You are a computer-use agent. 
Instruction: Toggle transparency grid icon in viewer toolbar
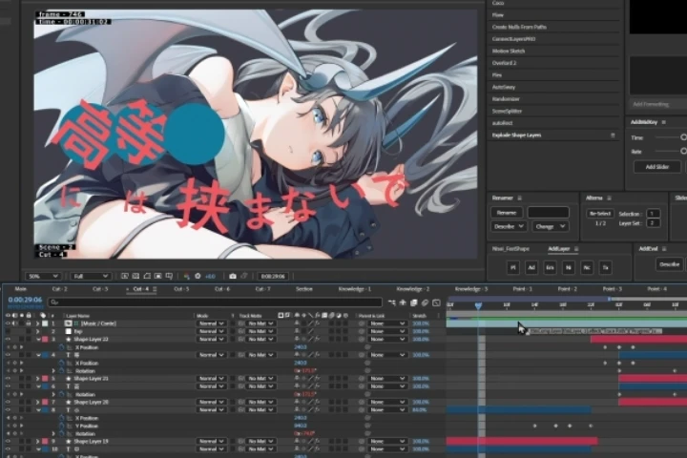click(x=135, y=276)
